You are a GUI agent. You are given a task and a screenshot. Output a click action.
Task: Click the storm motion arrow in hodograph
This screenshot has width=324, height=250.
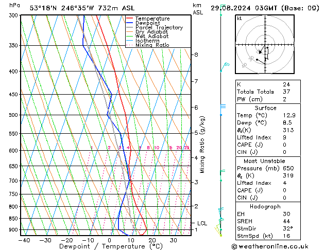262,50
